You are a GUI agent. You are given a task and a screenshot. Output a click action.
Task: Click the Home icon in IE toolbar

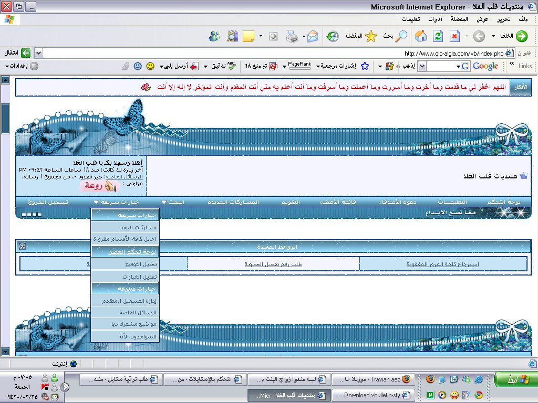point(421,36)
